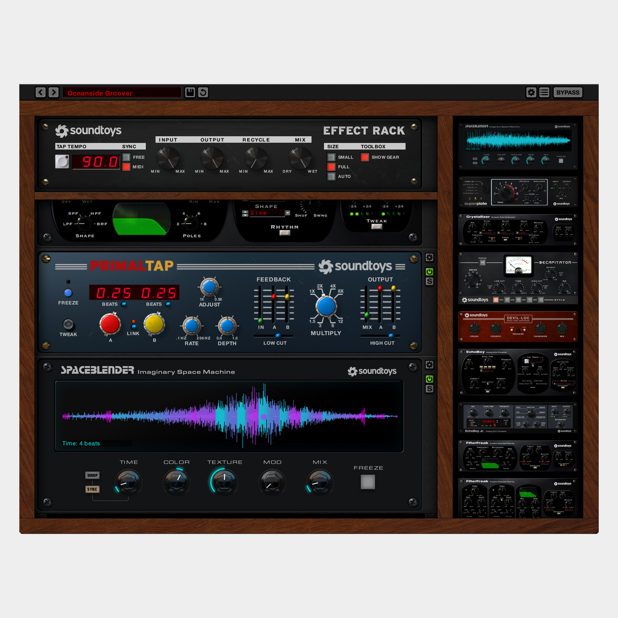Click the Poles selector knob
Screen dimensions: 618x618
tap(191, 223)
